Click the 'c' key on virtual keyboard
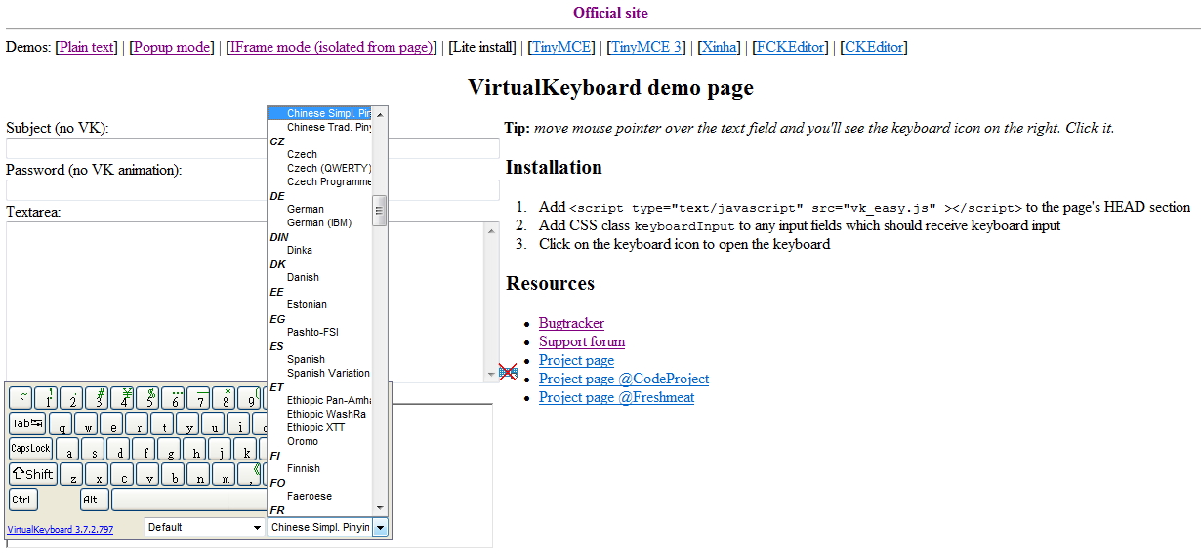Image resolution: width=1201 pixels, height=560 pixels. tap(122, 474)
